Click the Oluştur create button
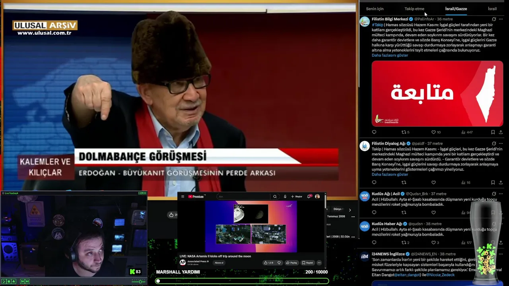Image resolution: width=509 pixels, height=286 pixels. 297,197
